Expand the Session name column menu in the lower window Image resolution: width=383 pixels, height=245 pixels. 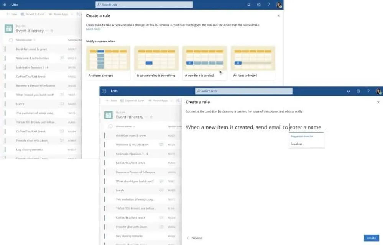(x=134, y=126)
